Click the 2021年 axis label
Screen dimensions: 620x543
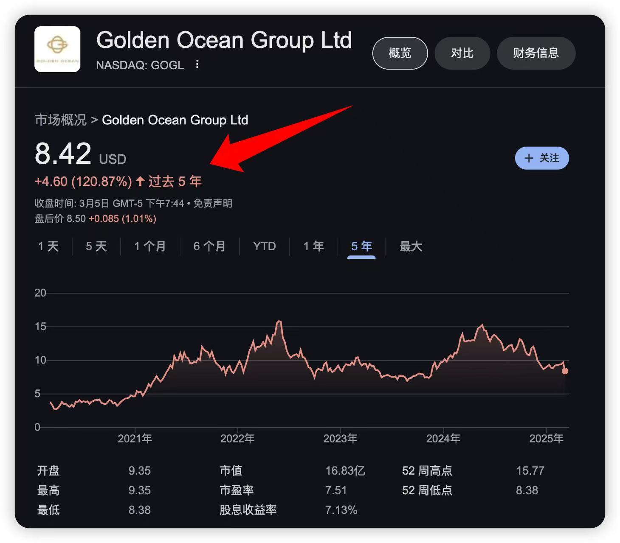pyautogui.click(x=135, y=438)
